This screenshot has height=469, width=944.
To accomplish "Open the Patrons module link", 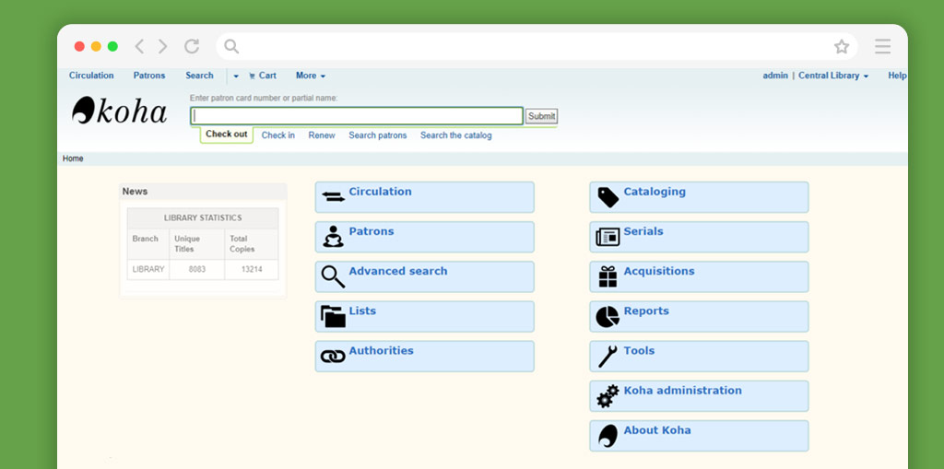I will tap(371, 231).
